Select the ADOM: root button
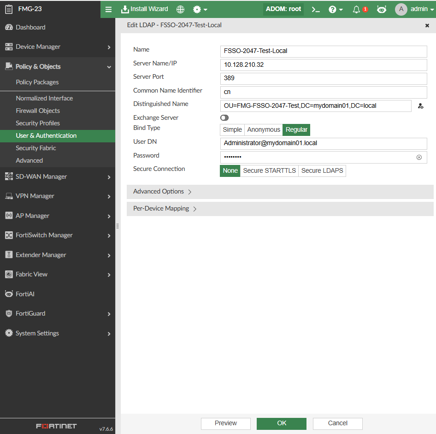 tap(283, 9)
